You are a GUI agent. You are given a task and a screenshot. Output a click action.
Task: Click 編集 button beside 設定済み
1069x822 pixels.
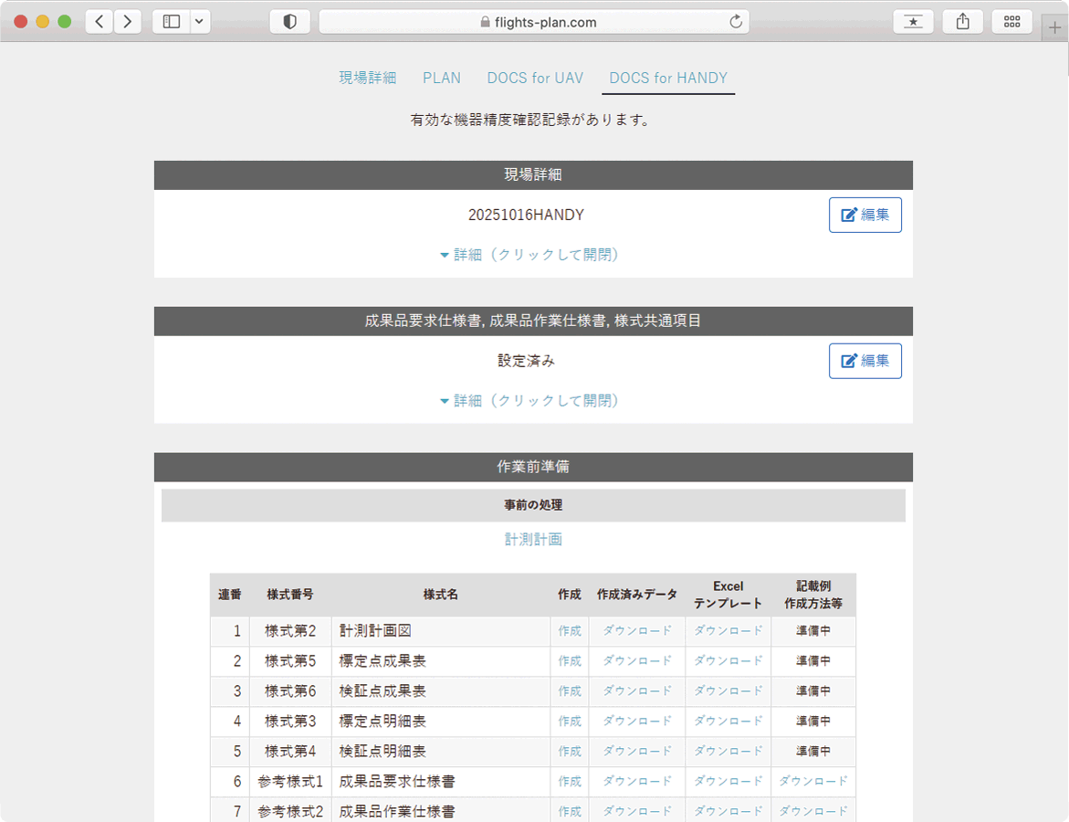tap(865, 361)
